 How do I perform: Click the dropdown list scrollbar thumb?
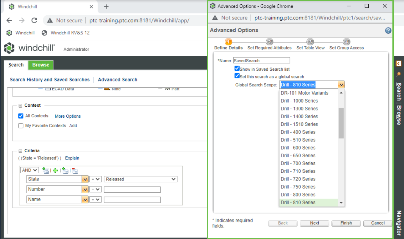(x=341, y=123)
